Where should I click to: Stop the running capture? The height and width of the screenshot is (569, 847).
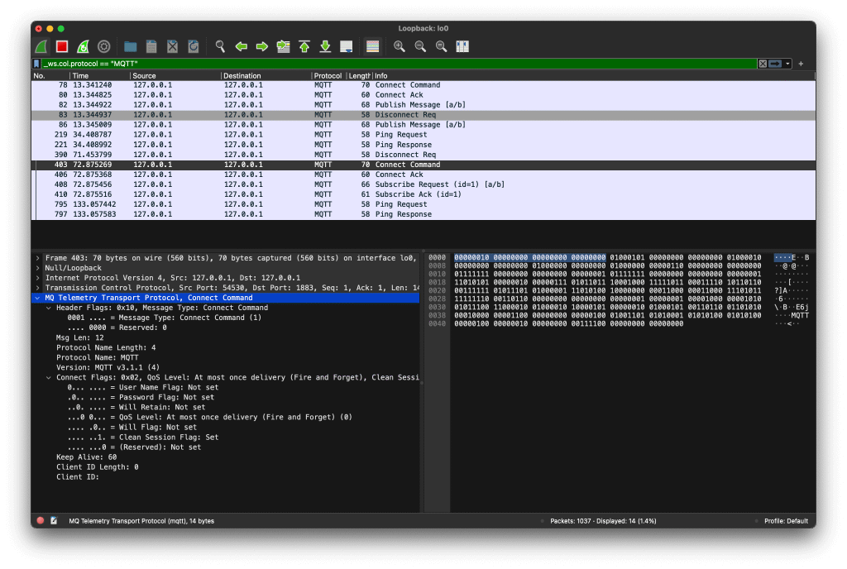(x=61, y=46)
